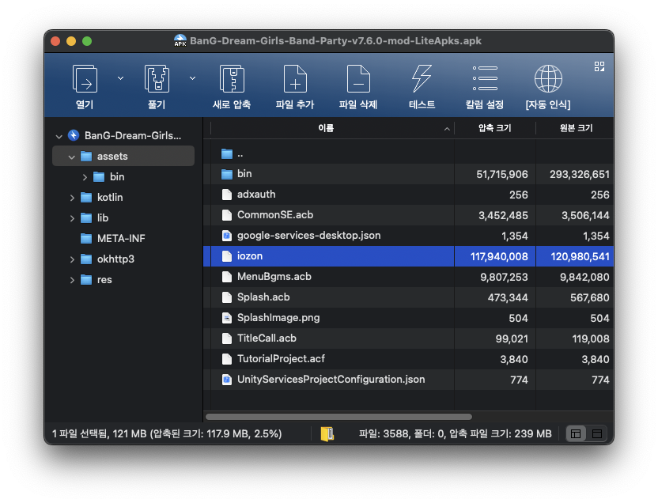Screen dimensions: 658x503
Task: Select the iozon file row
Action: pos(408,256)
